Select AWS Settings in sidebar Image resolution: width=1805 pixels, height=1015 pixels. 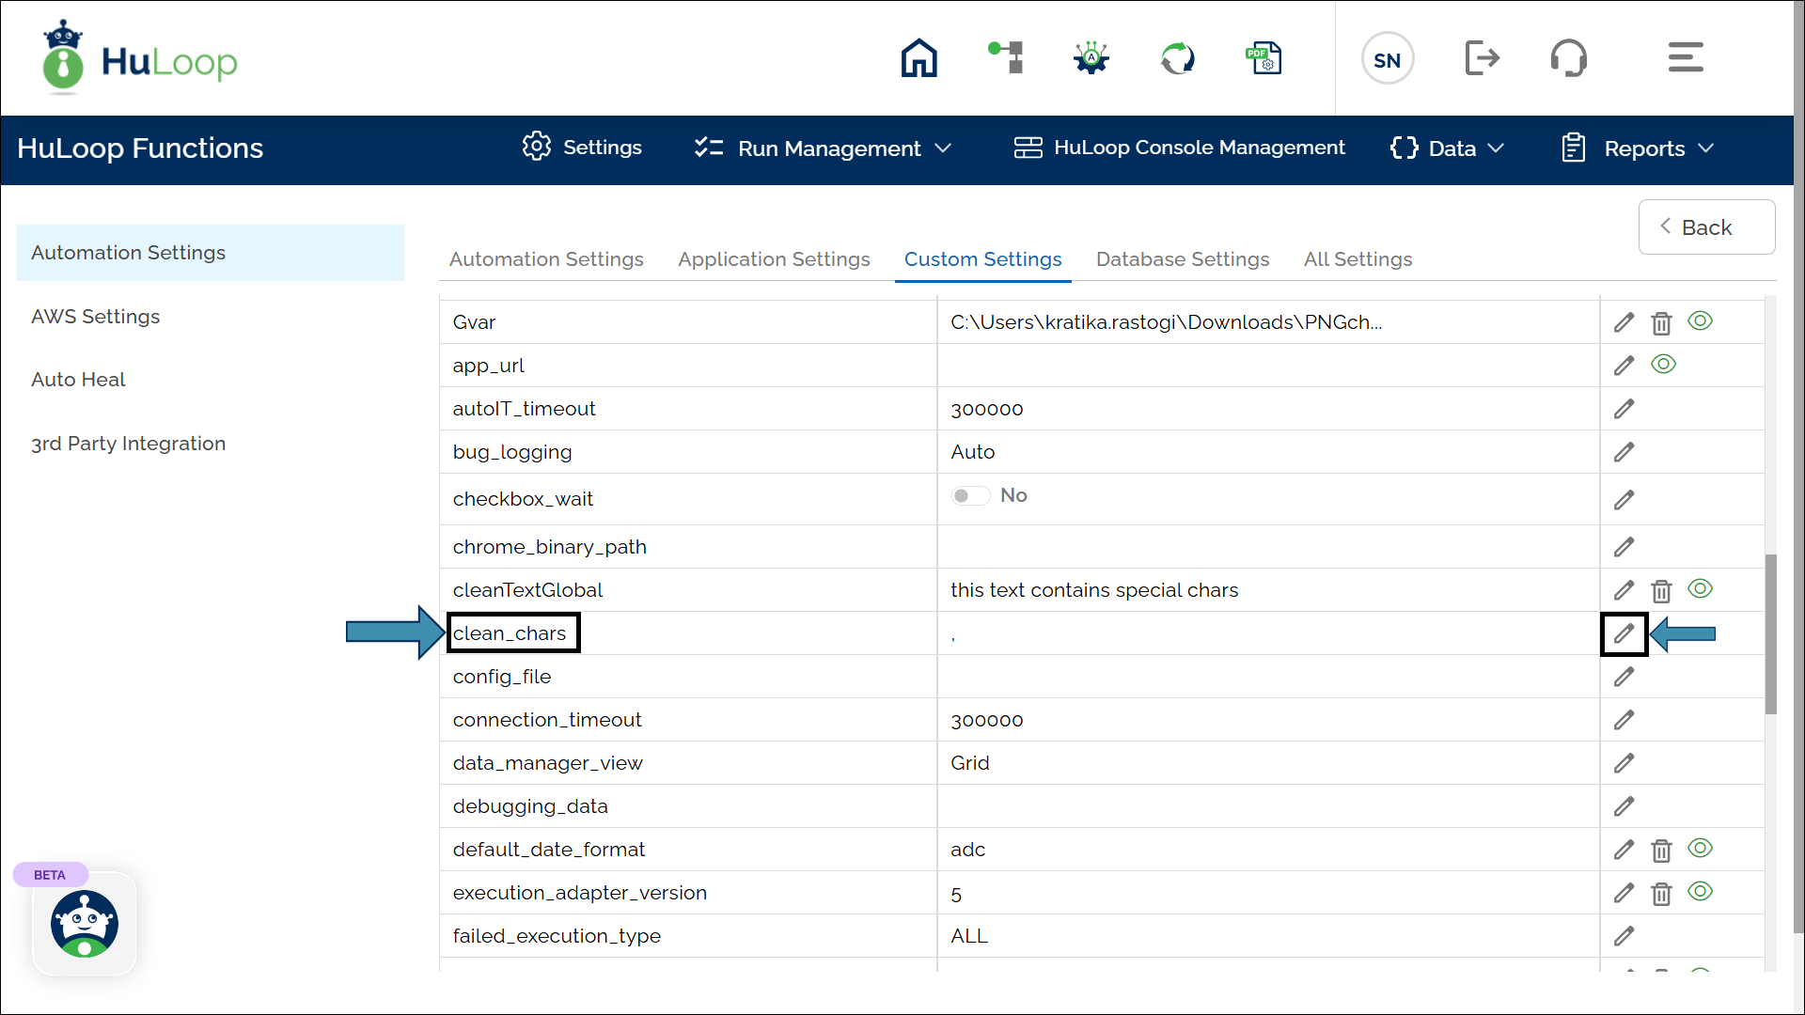click(96, 317)
